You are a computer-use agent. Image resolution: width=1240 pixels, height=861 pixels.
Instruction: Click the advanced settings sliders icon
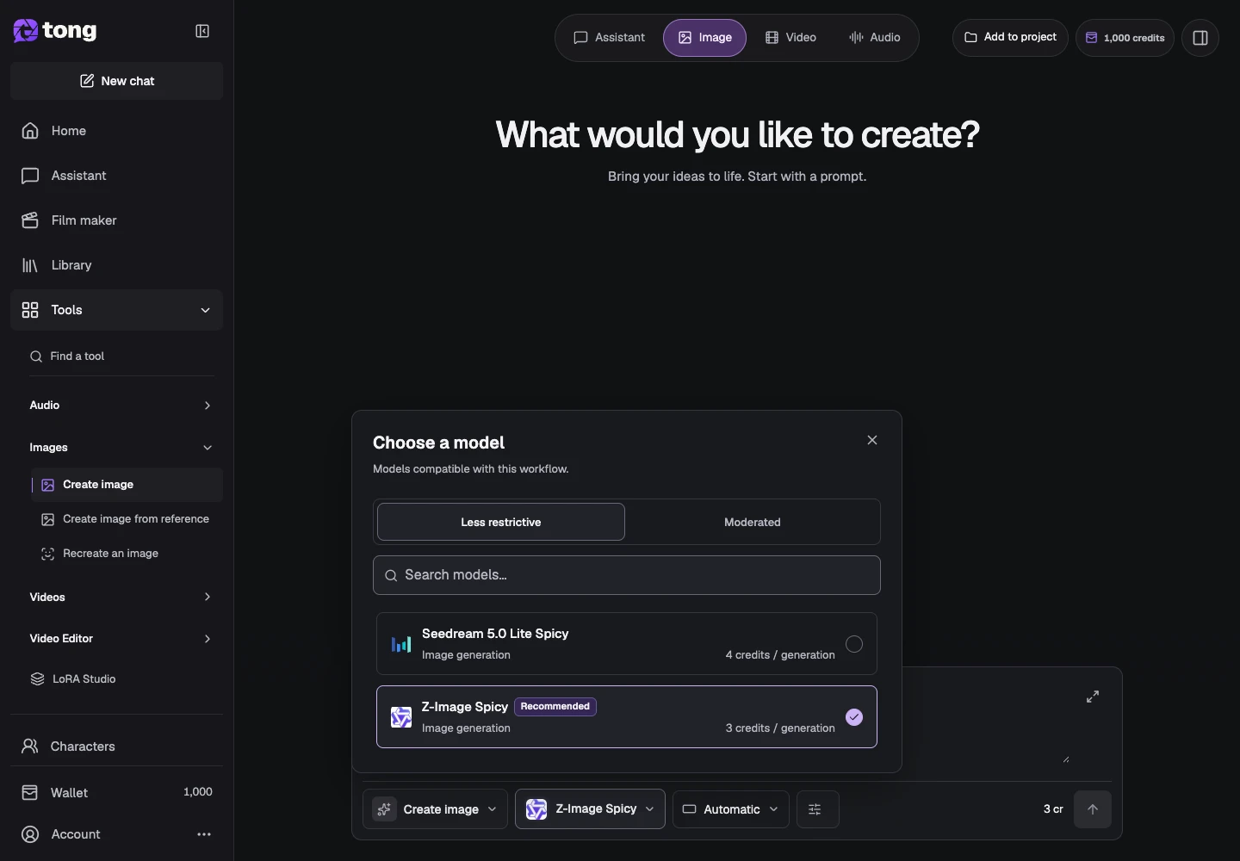click(x=817, y=809)
